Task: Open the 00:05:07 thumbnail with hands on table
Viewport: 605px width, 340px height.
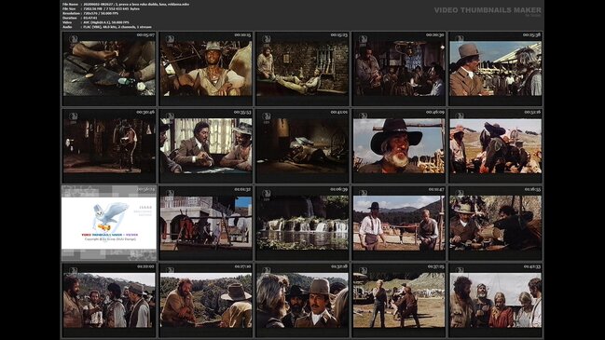Action: [x=109, y=69]
